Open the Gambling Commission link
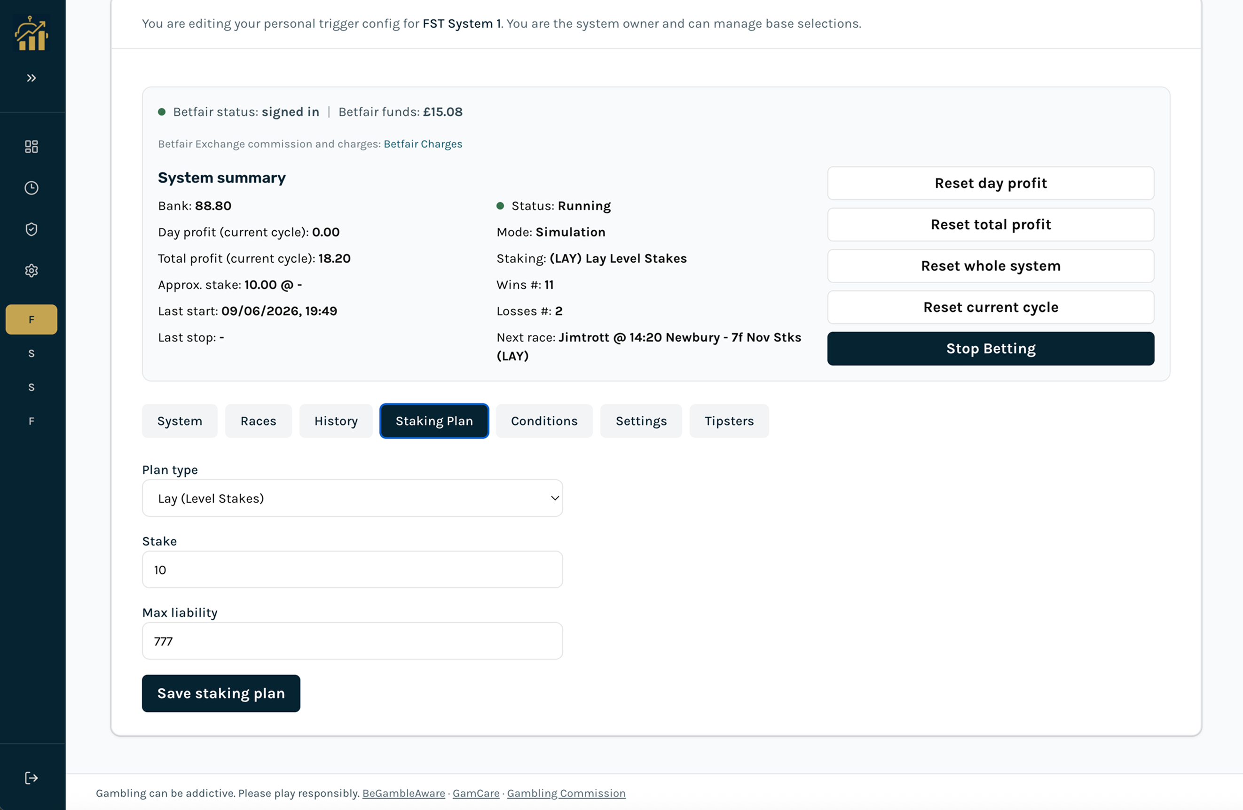This screenshot has width=1243, height=810. pos(566,793)
